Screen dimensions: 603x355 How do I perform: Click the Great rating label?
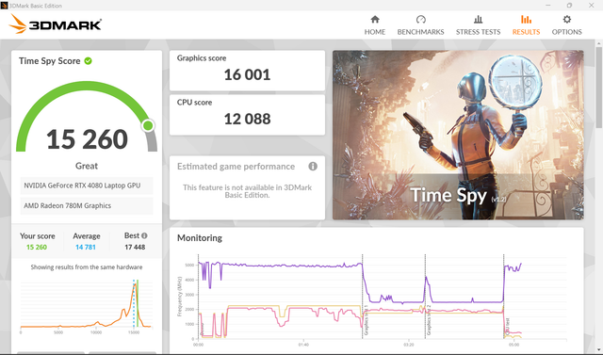pyautogui.click(x=87, y=166)
